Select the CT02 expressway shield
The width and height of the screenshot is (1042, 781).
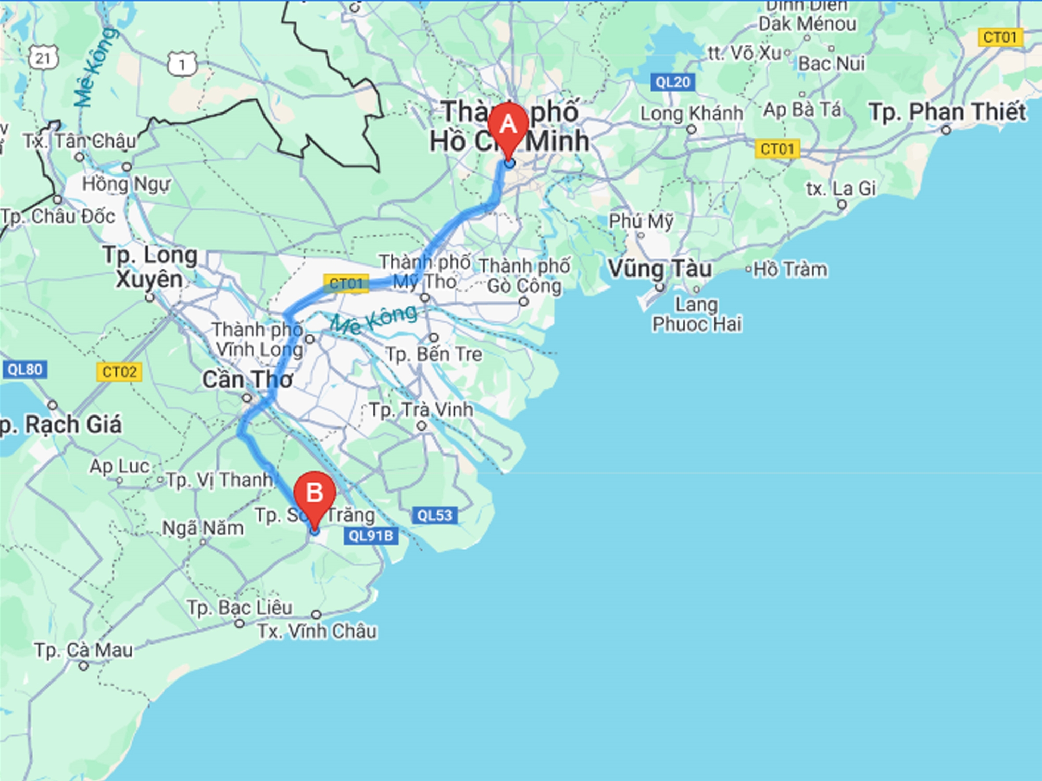119,372
